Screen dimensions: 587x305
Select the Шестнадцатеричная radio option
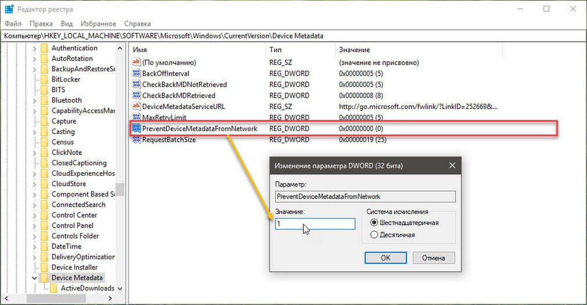click(374, 222)
